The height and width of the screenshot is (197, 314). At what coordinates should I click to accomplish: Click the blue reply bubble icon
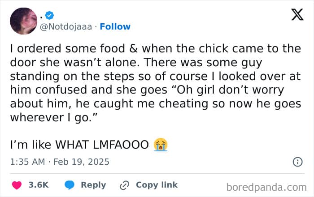point(70,185)
